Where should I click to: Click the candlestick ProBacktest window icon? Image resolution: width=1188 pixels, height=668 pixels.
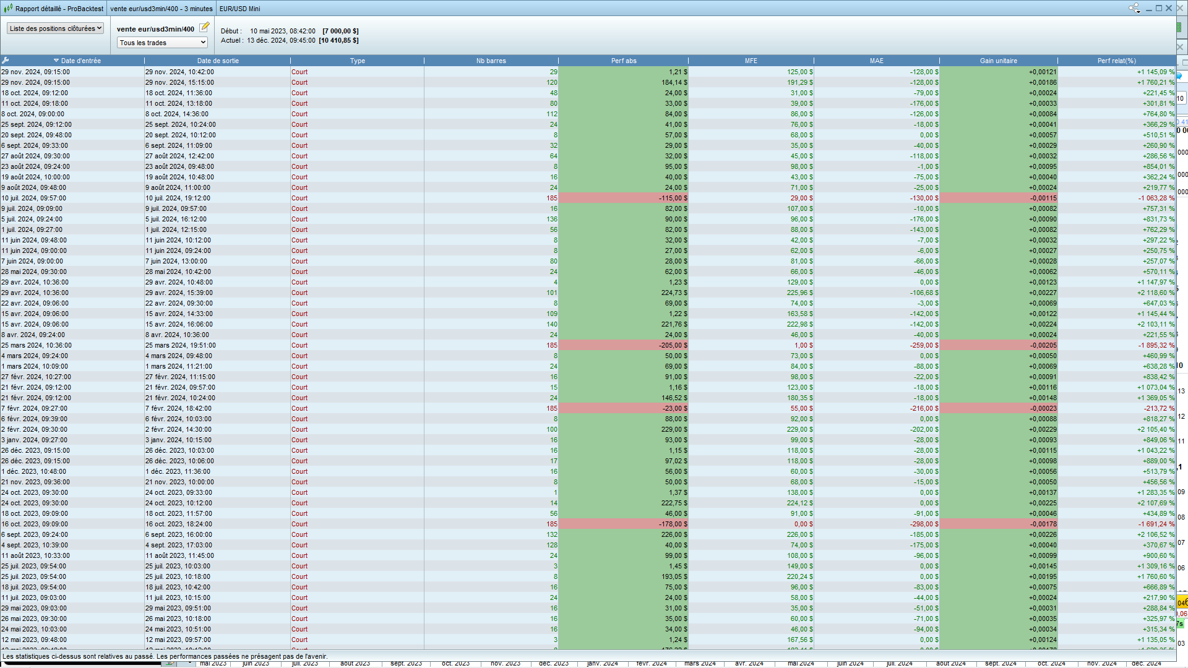click(8, 9)
